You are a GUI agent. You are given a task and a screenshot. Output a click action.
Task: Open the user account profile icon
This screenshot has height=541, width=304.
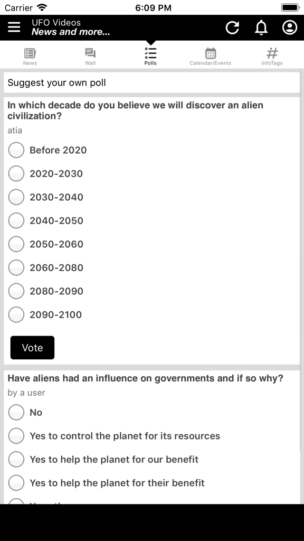(x=289, y=27)
